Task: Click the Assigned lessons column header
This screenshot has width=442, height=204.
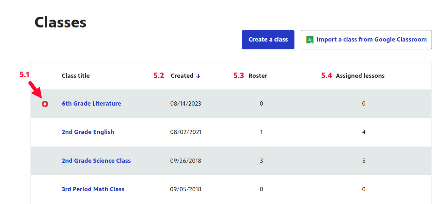Action: click(360, 76)
